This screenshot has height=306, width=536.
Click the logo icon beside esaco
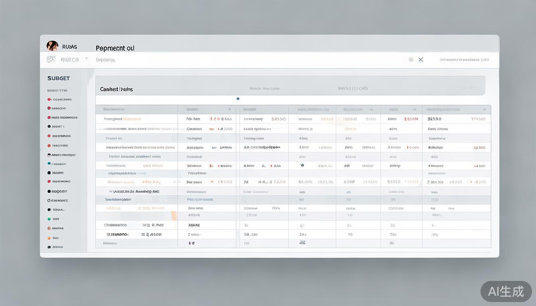pos(51,59)
